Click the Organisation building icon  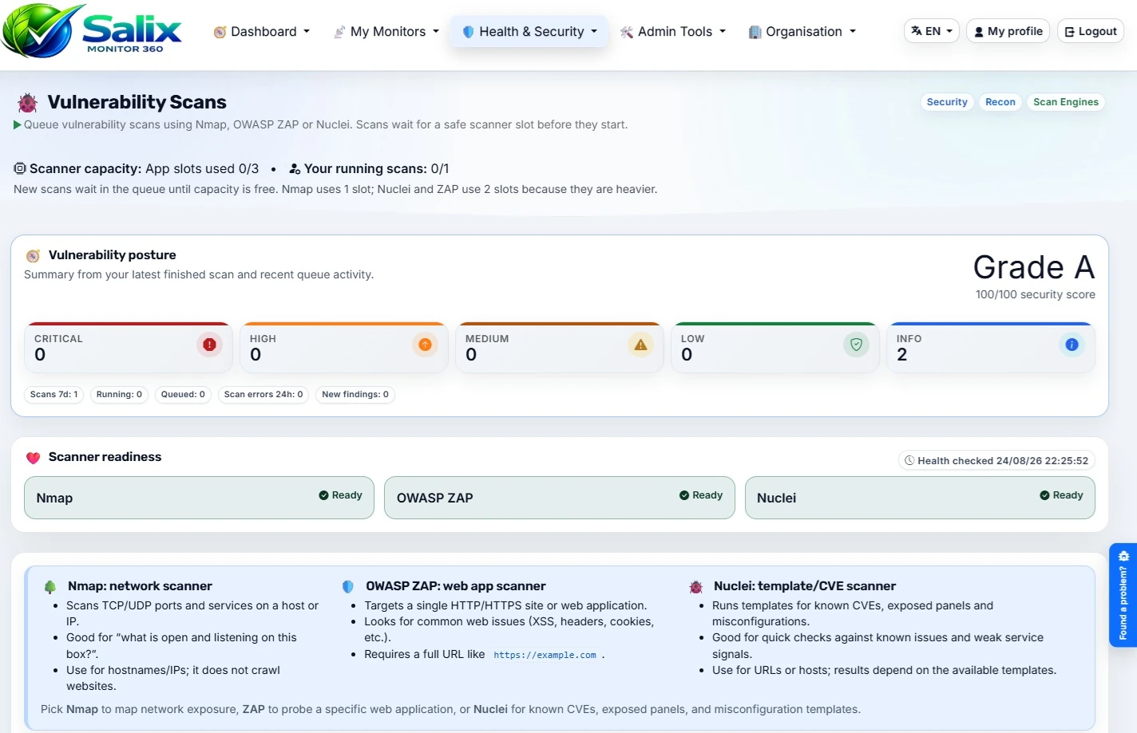(x=755, y=32)
